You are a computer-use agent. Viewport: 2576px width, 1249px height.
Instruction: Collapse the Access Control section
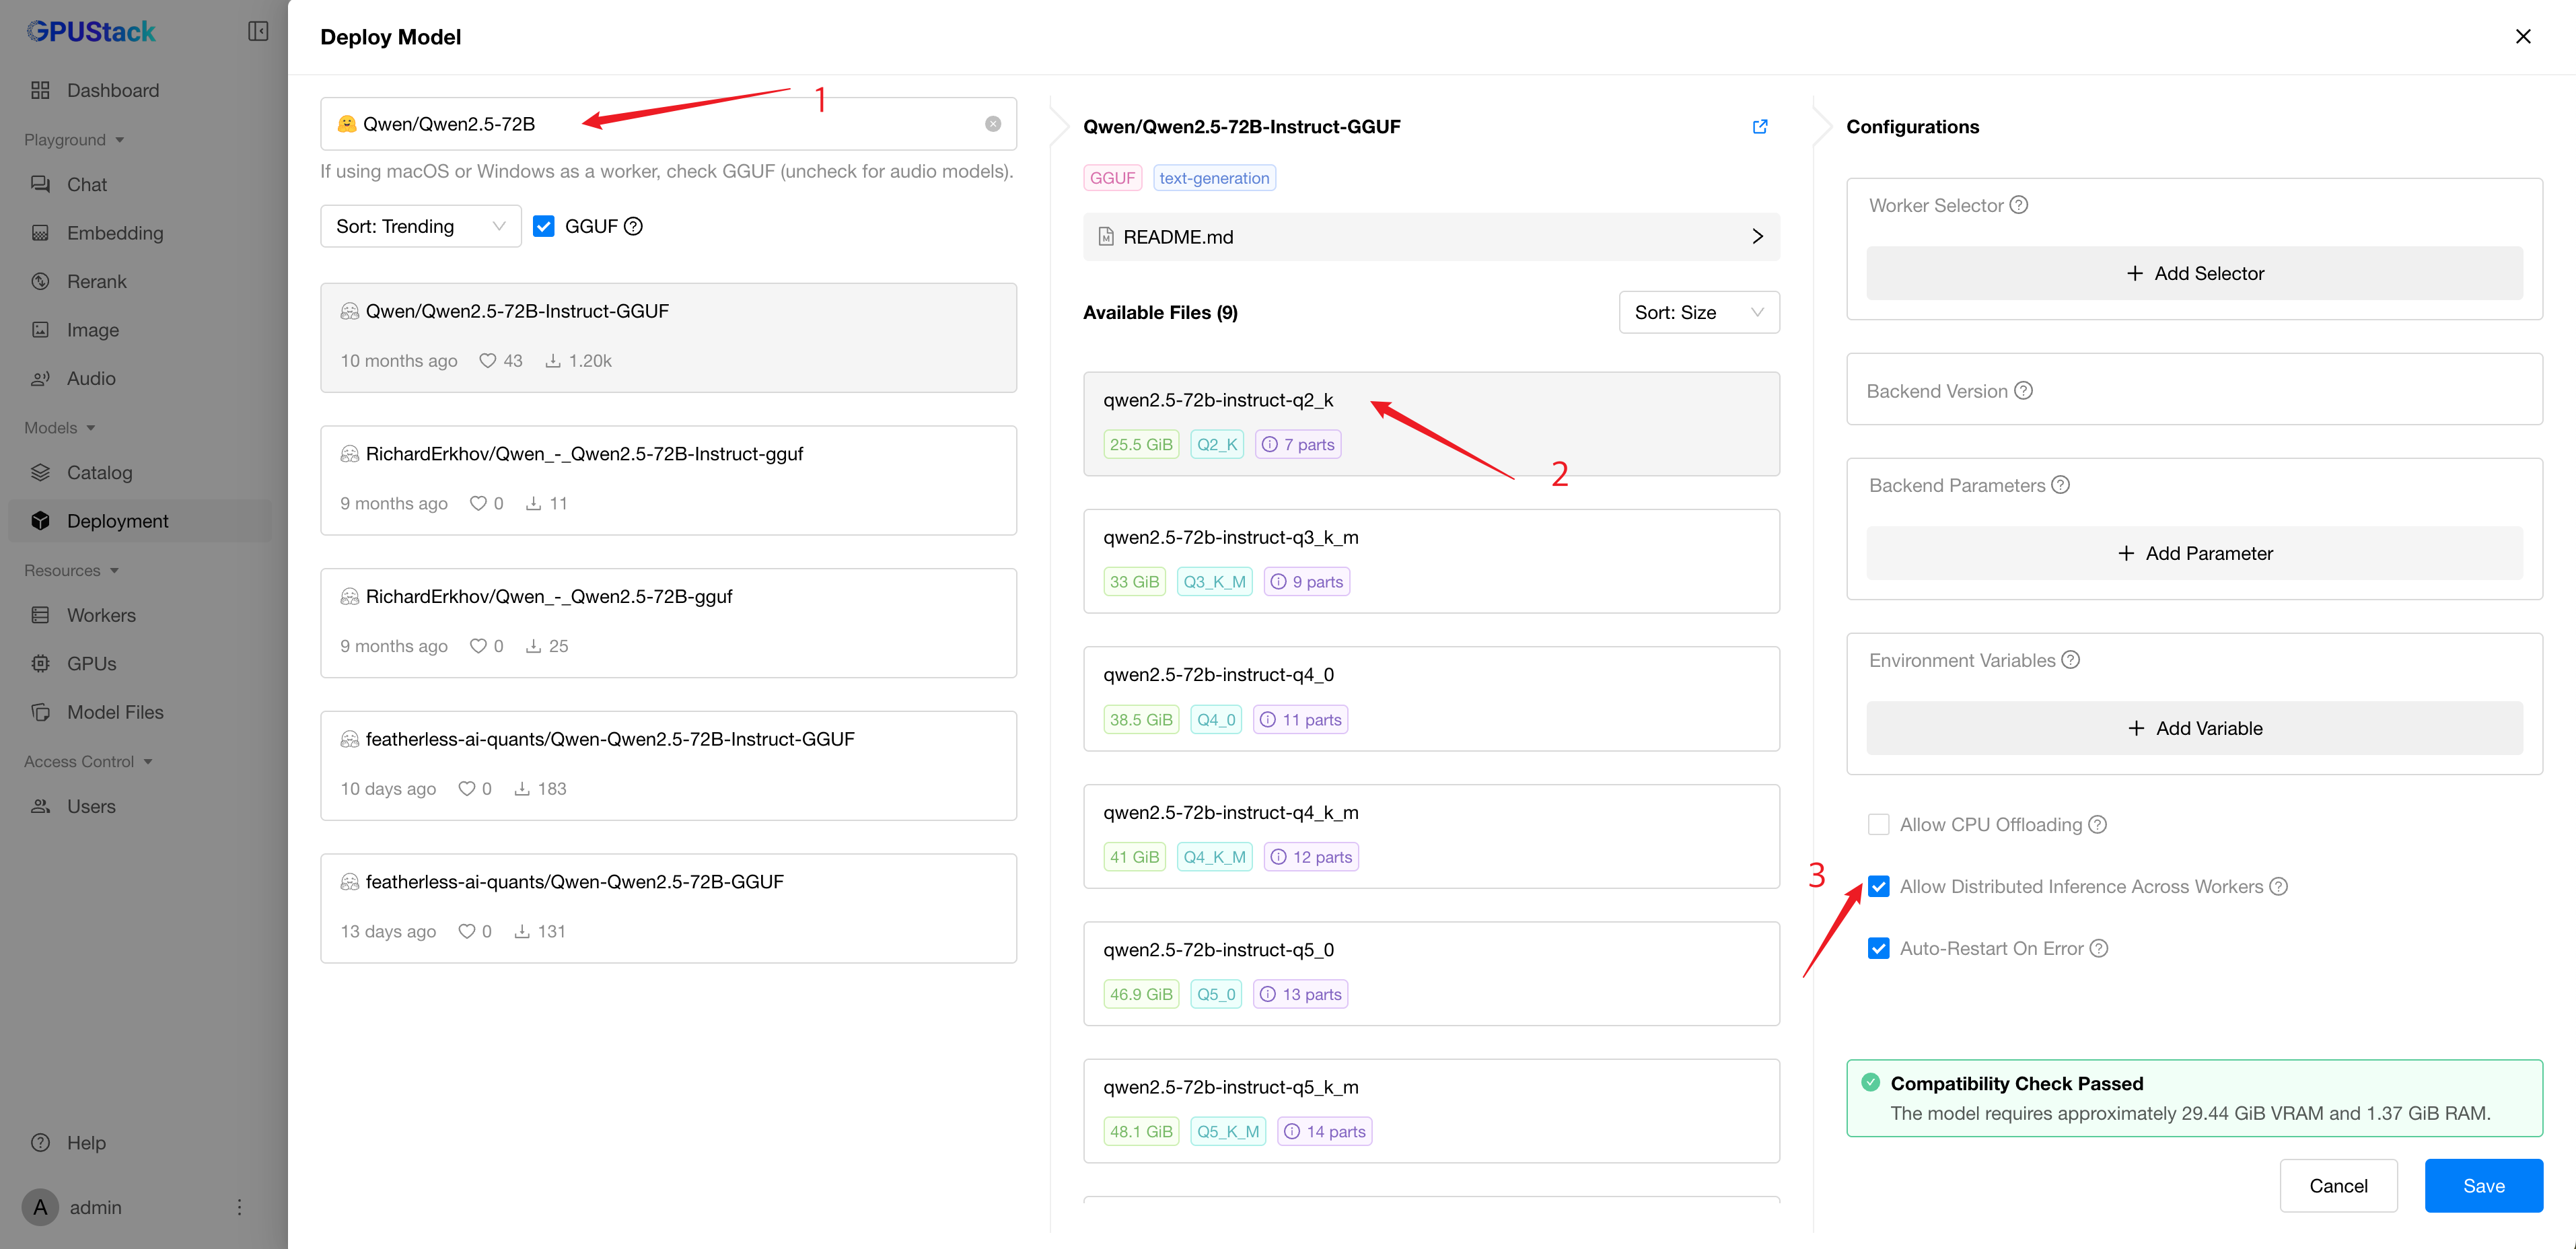[88, 761]
